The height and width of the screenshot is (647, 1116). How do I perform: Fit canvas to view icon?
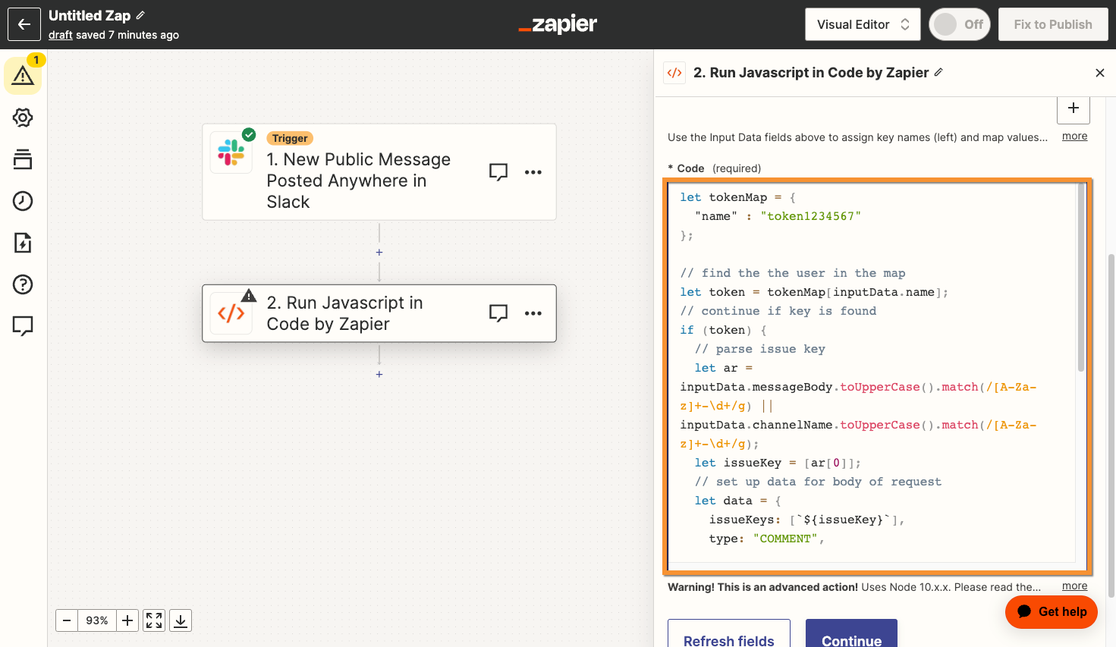point(154,620)
